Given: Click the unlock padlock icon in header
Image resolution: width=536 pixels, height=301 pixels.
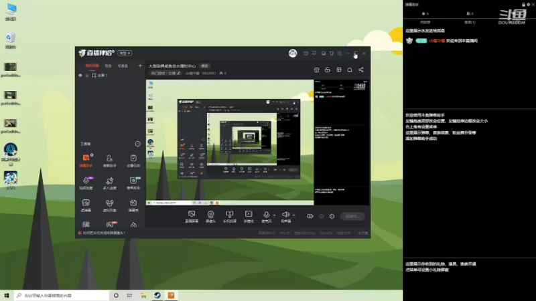Looking at the screenshot, I should [x=328, y=70].
